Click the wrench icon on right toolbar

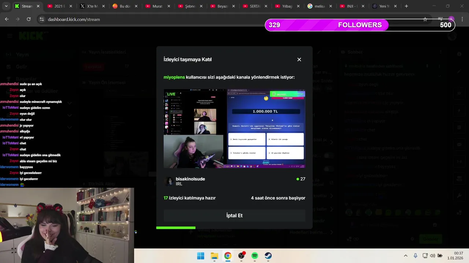pos(459,196)
